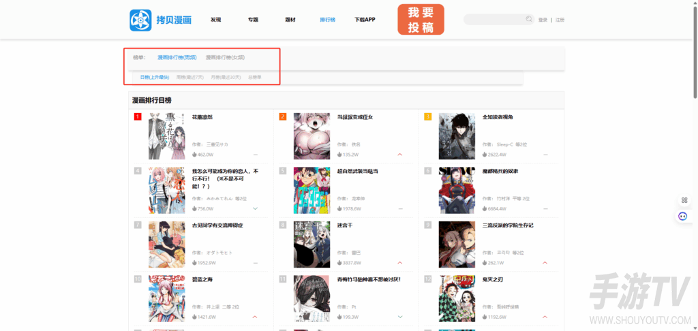
Task: Click the 注册 register link
Action: pyautogui.click(x=560, y=20)
